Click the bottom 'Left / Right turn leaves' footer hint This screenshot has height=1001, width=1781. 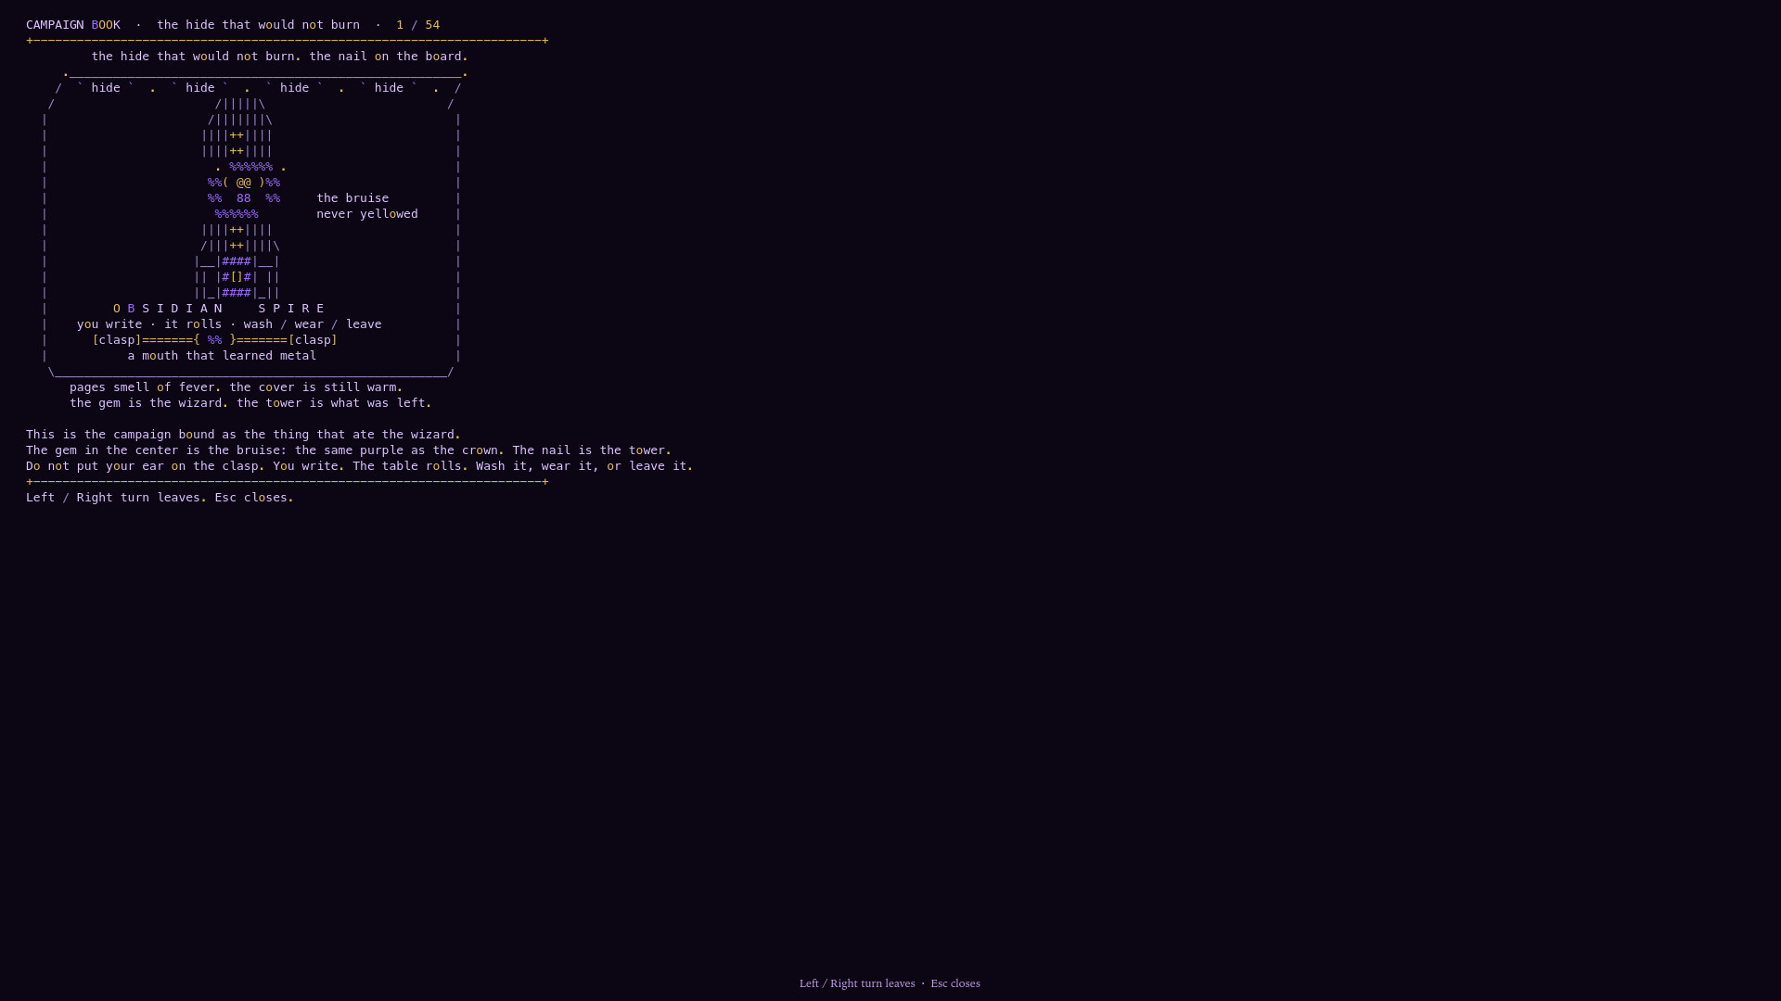click(x=857, y=983)
